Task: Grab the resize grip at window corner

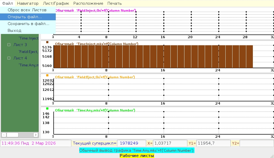Action: [272, 156]
